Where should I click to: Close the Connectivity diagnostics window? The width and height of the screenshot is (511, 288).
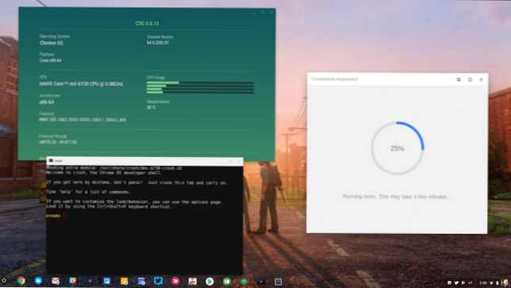pyautogui.click(x=482, y=79)
